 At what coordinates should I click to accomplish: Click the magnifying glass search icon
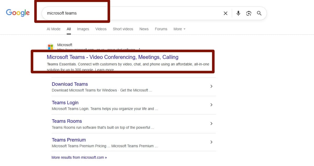(259, 13)
